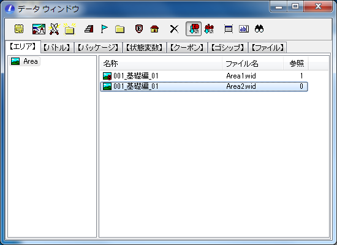The width and height of the screenshot is (337, 245).
Task: Switch to the 【状態変数】 tab
Action: (145, 48)
